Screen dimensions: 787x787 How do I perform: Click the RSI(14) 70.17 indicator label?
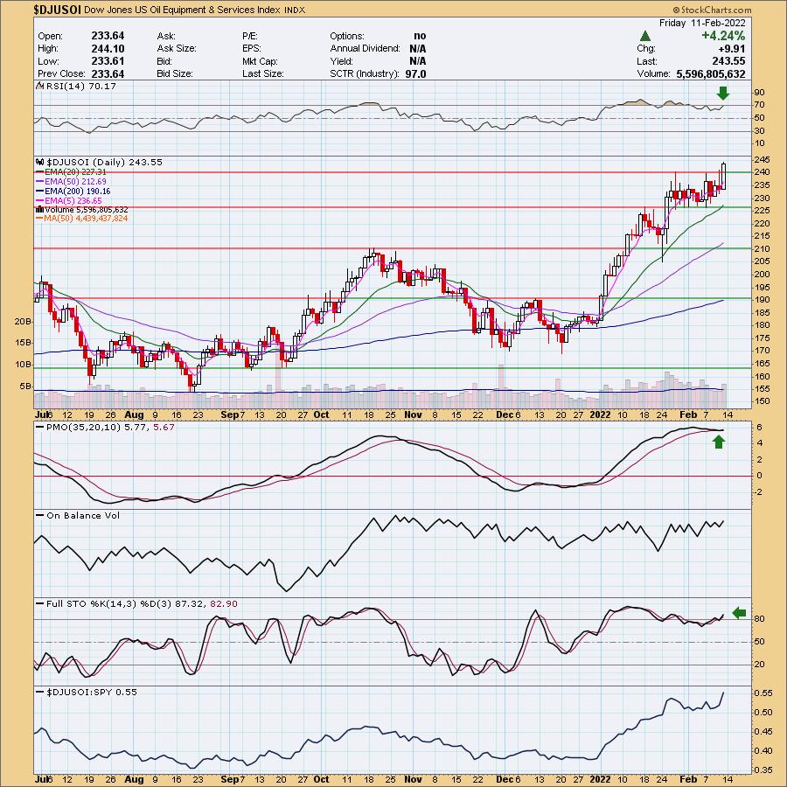point(80,87)
